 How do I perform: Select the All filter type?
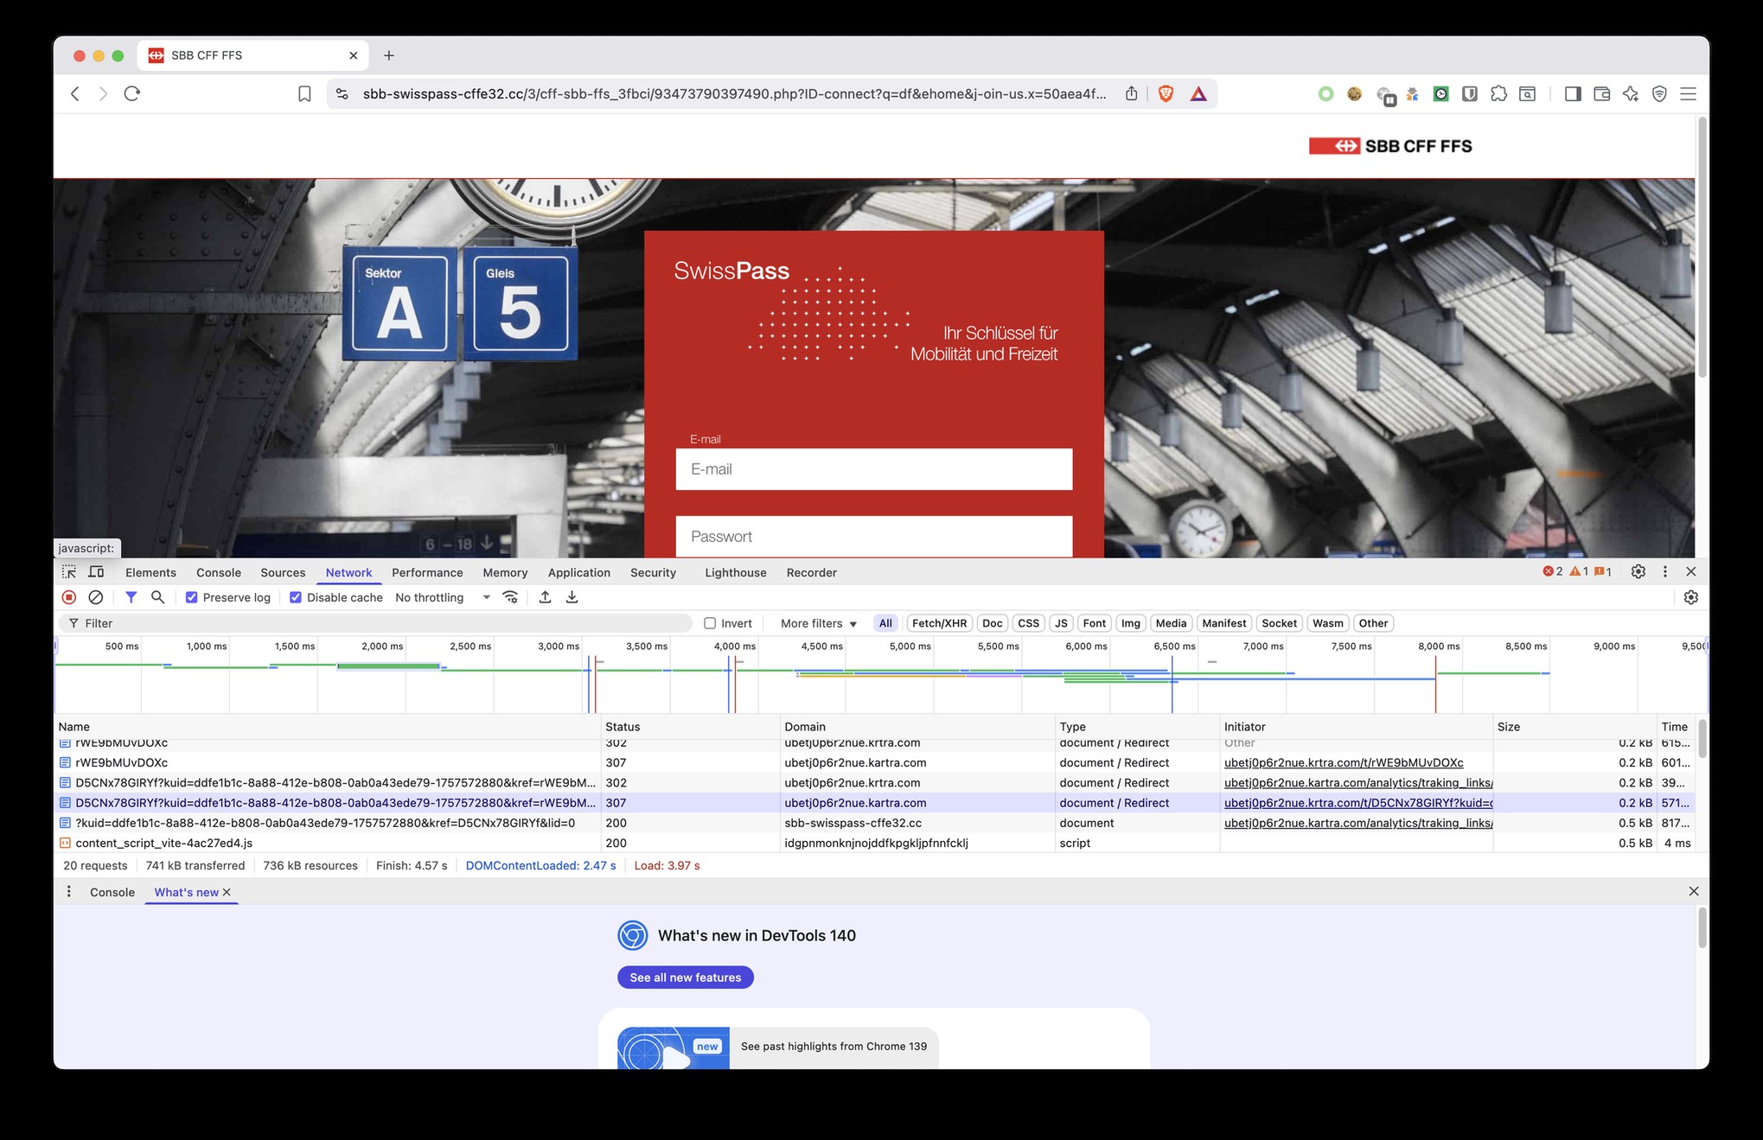pos(885,623)
